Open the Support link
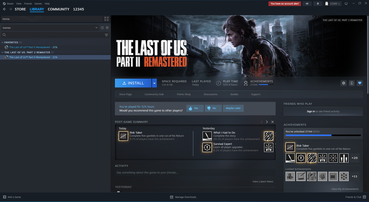This screenshot has width=369, height=202. coord(255,94)
